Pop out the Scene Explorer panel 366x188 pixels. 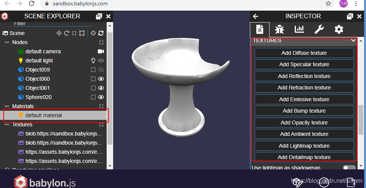pos(99,16)
